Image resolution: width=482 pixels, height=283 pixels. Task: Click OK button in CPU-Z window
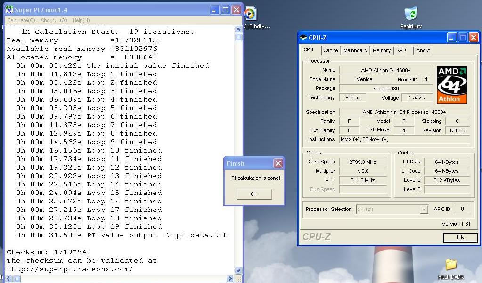click(460, 237)
